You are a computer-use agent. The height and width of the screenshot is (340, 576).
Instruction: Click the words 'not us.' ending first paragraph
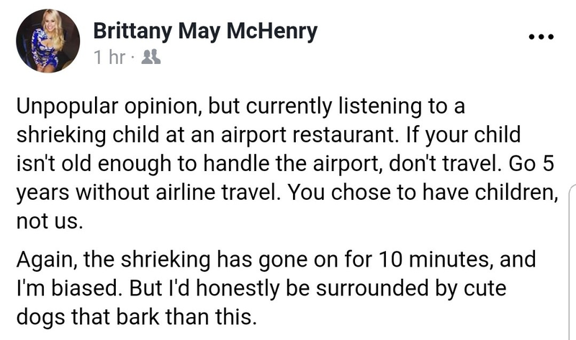tap(50, 222)
